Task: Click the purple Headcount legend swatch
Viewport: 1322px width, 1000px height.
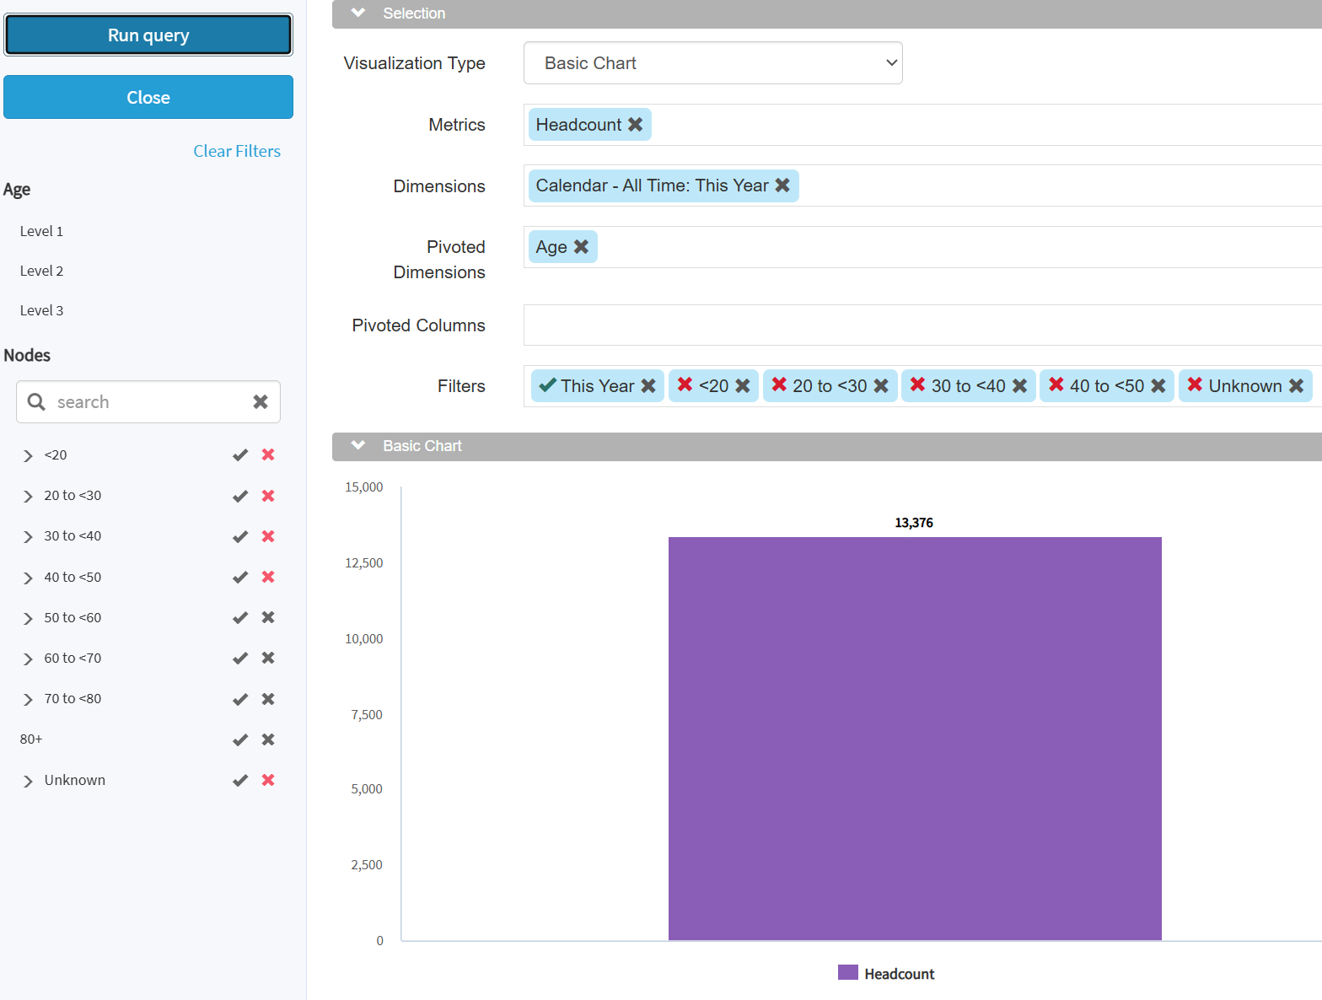Action: point(847,973)
